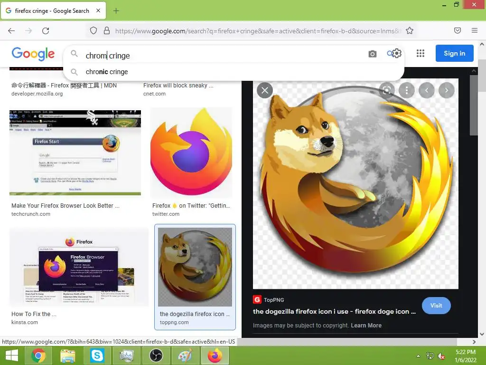The image size is (486, 365).
Task: Open Firefox on Twitter result caption
Action: point(191,206)
